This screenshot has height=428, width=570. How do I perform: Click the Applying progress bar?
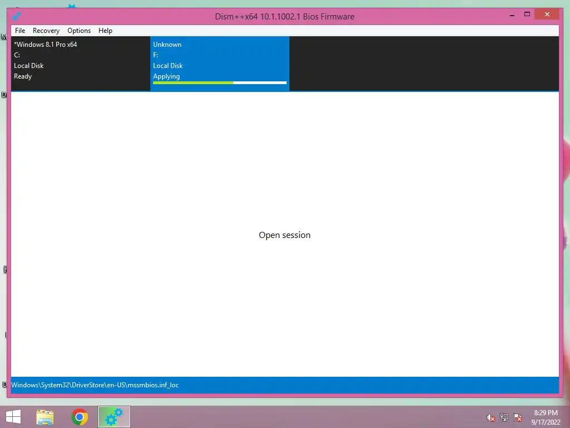[x=219, y=83]
